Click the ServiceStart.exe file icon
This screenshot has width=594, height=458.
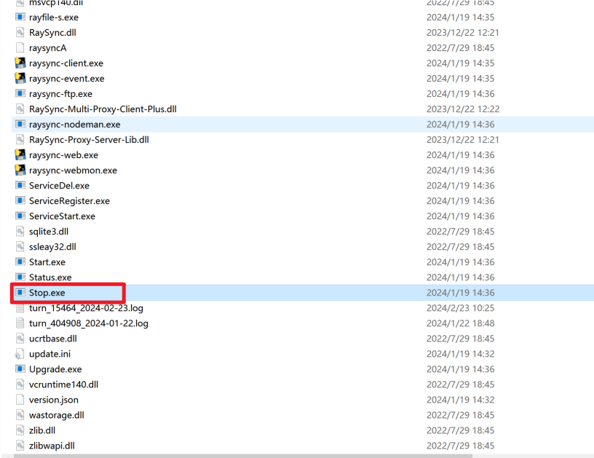(20, 216)
